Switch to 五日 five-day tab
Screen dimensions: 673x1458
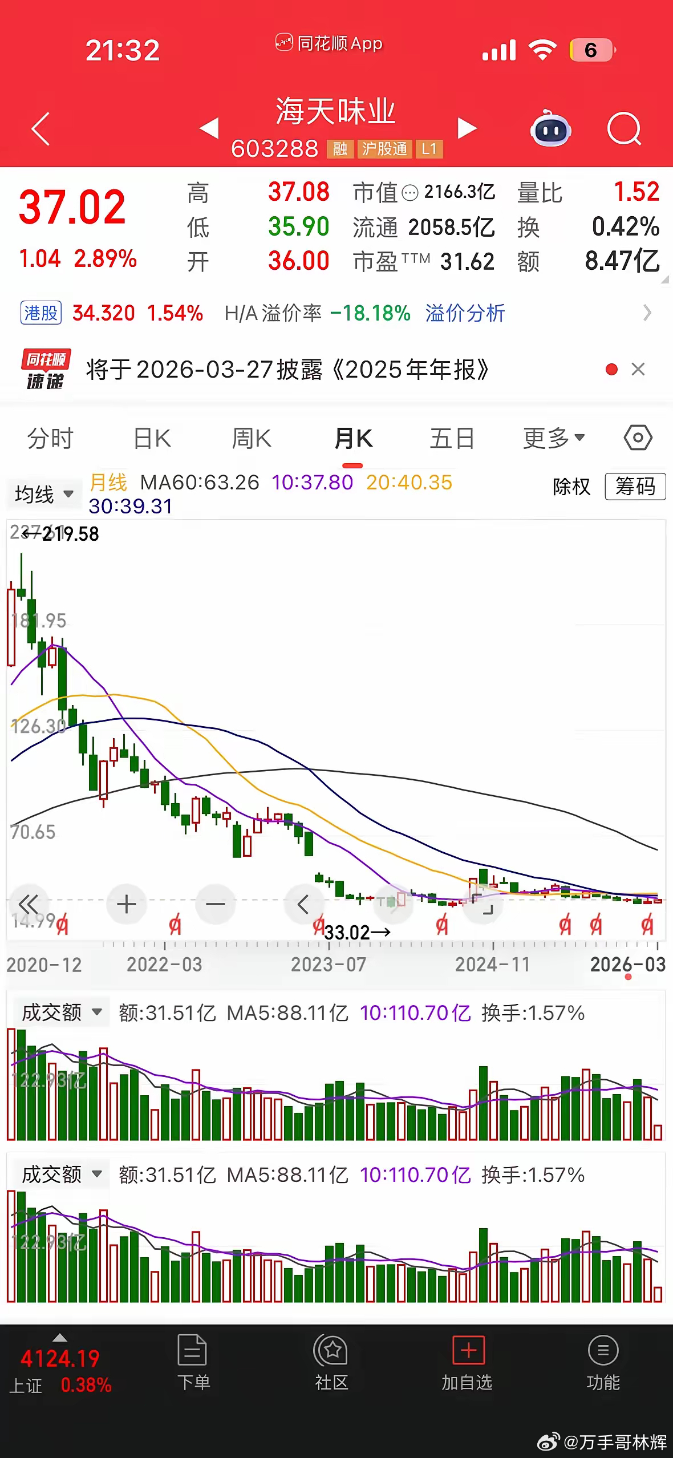click(x=452, y=439)
